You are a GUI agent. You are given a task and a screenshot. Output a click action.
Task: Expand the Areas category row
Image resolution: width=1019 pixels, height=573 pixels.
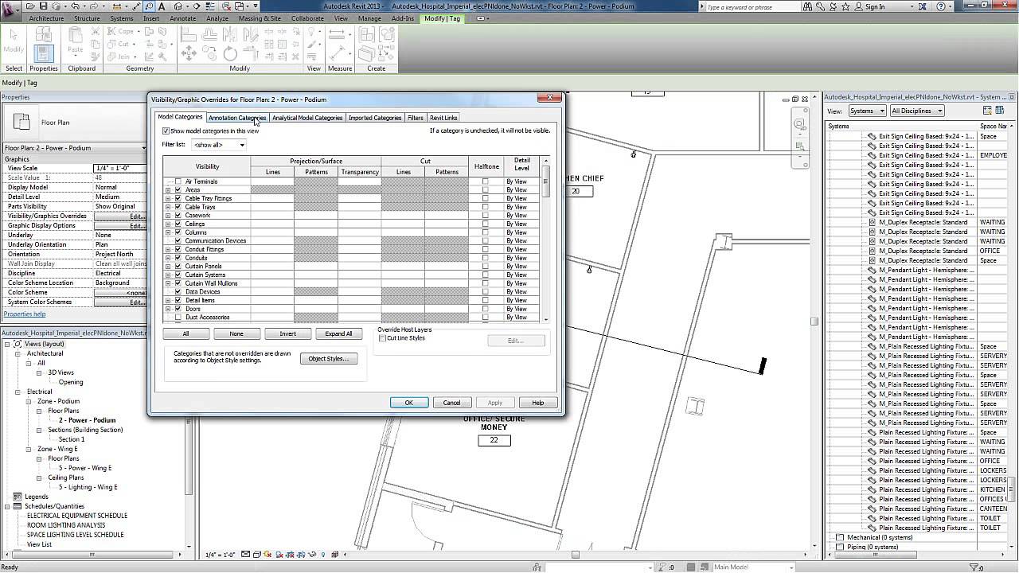click(168, 190)
